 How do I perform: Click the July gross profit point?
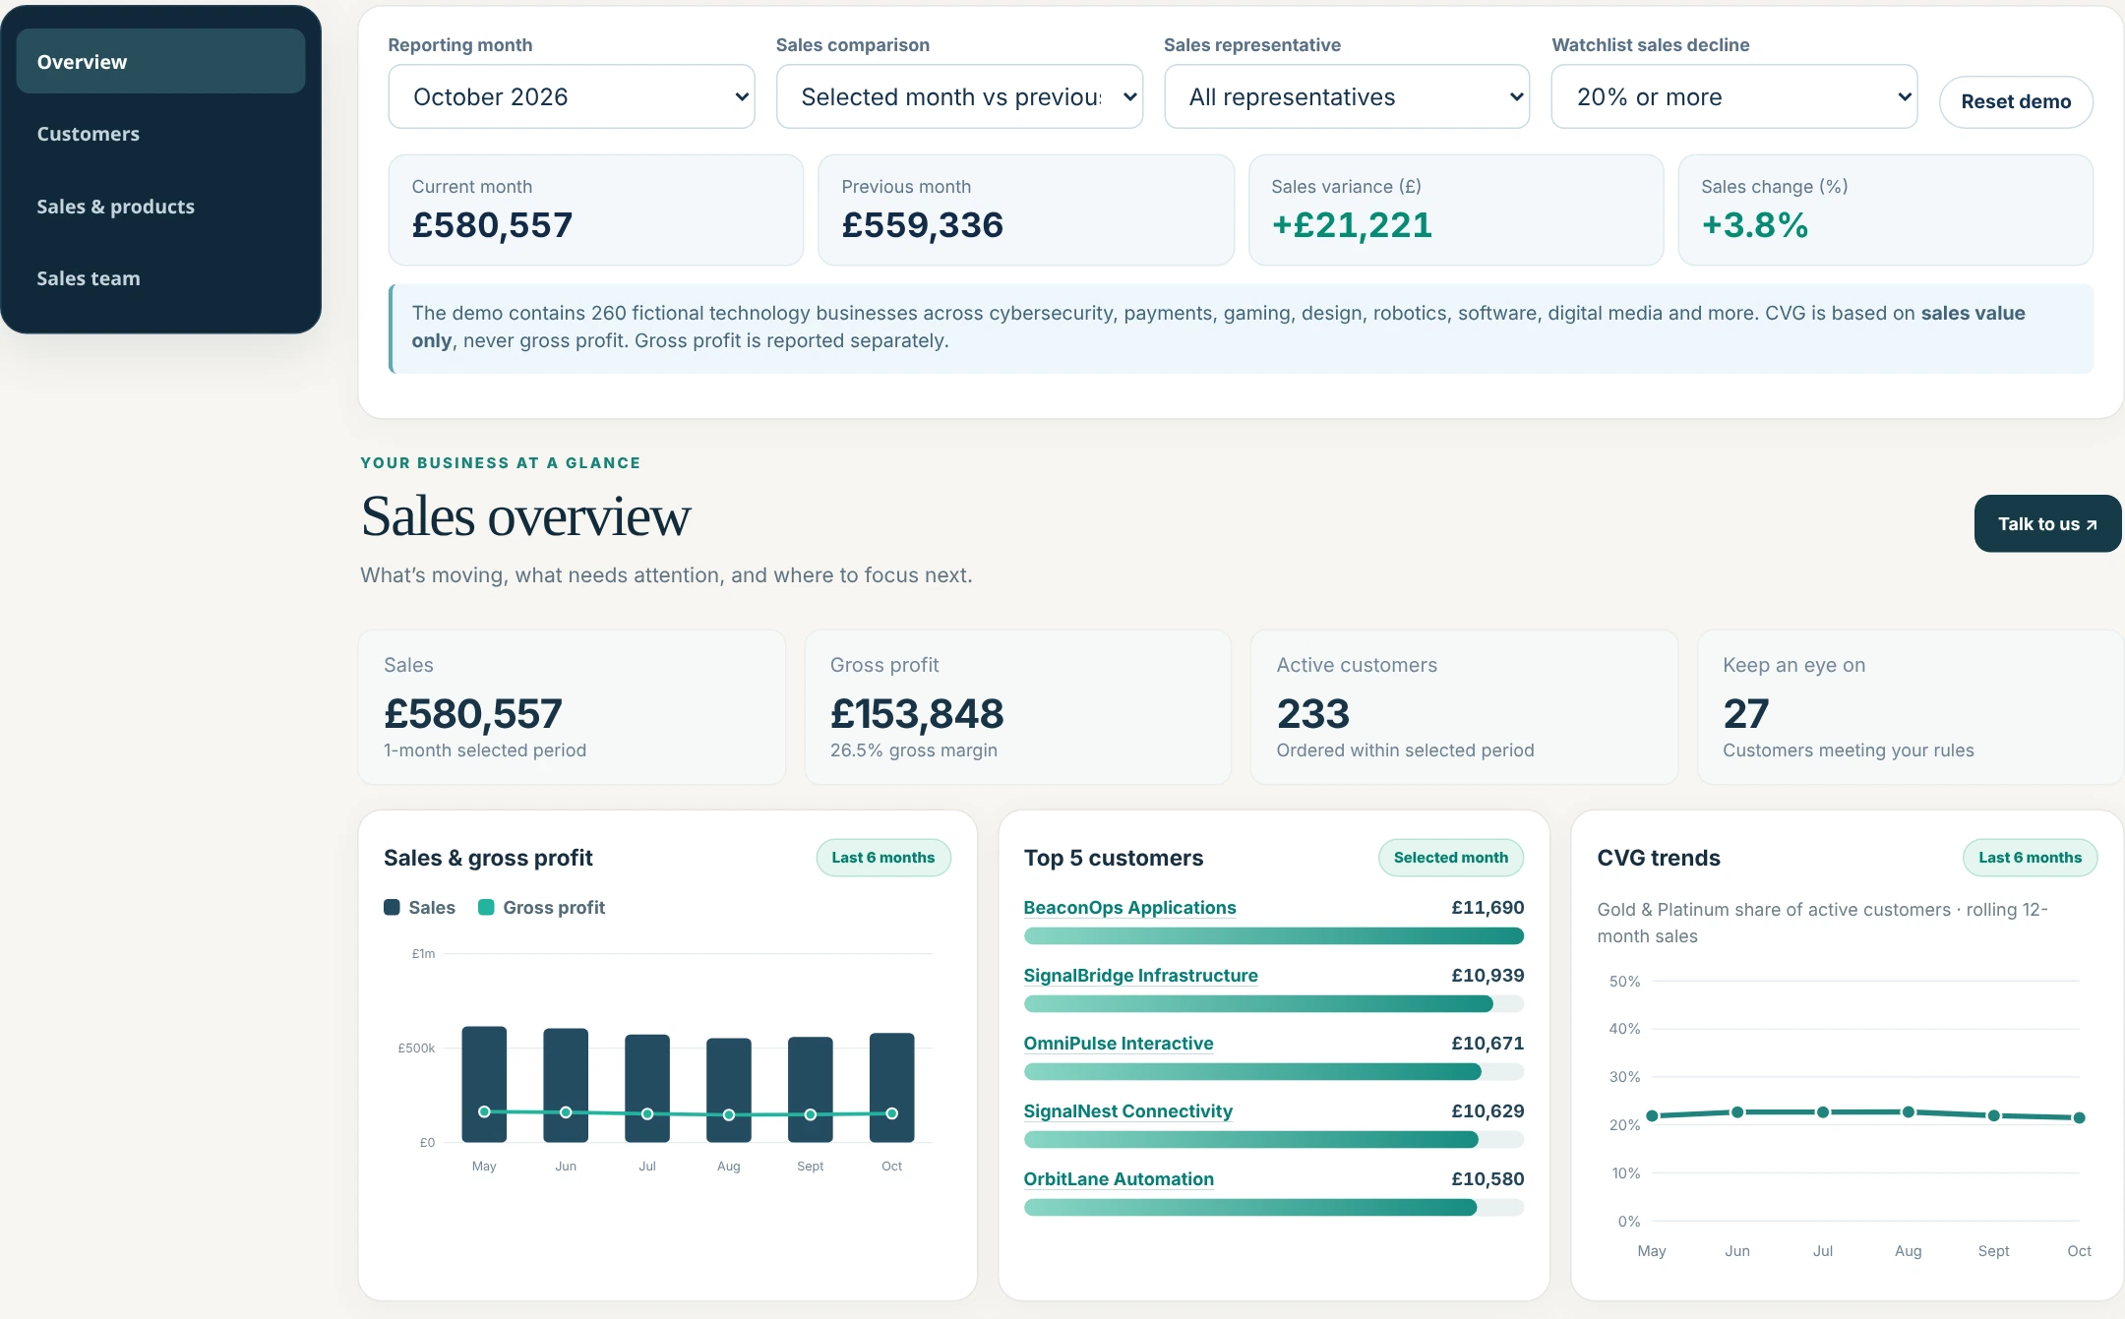click(x=647, y=1114)
